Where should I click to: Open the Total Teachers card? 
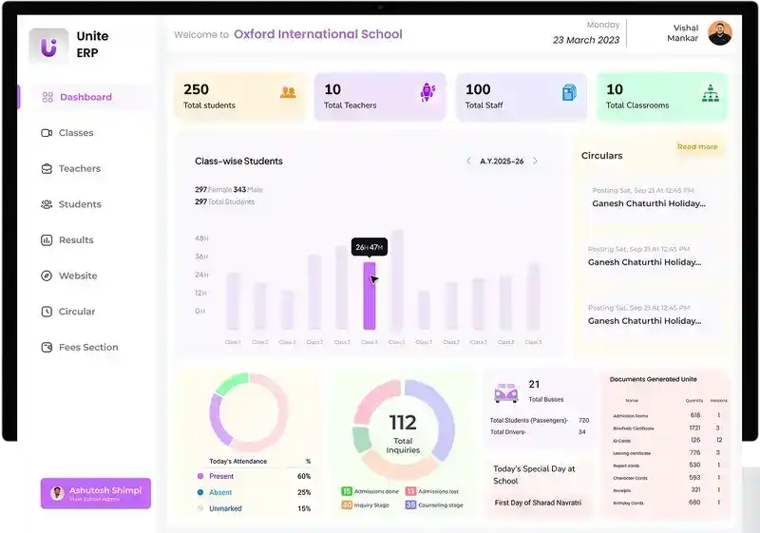pyautogui.click(x=380, y=96)
